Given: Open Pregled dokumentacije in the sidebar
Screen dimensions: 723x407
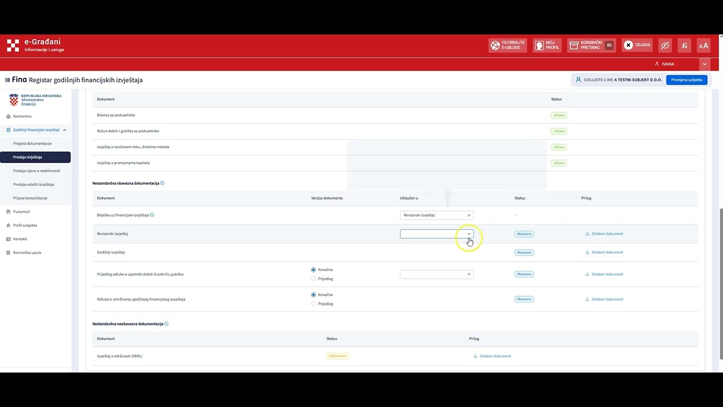Looking at the screenshot, I should click(x=32, y=144).
